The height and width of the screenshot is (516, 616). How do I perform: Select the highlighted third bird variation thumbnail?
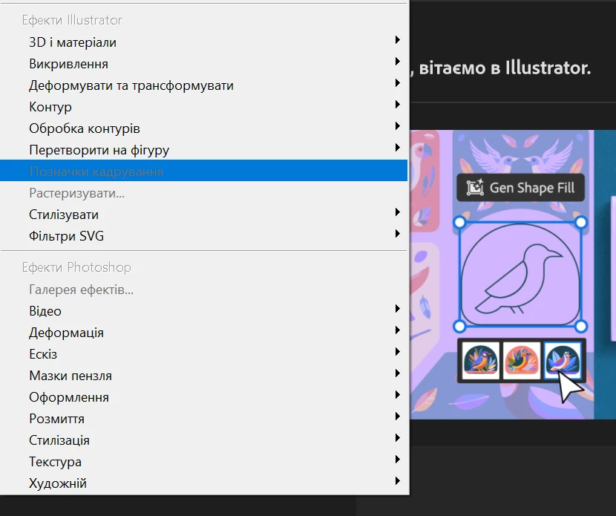563,360
